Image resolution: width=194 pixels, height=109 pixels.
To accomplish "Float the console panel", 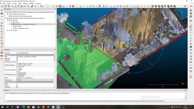I will point(184,90).
